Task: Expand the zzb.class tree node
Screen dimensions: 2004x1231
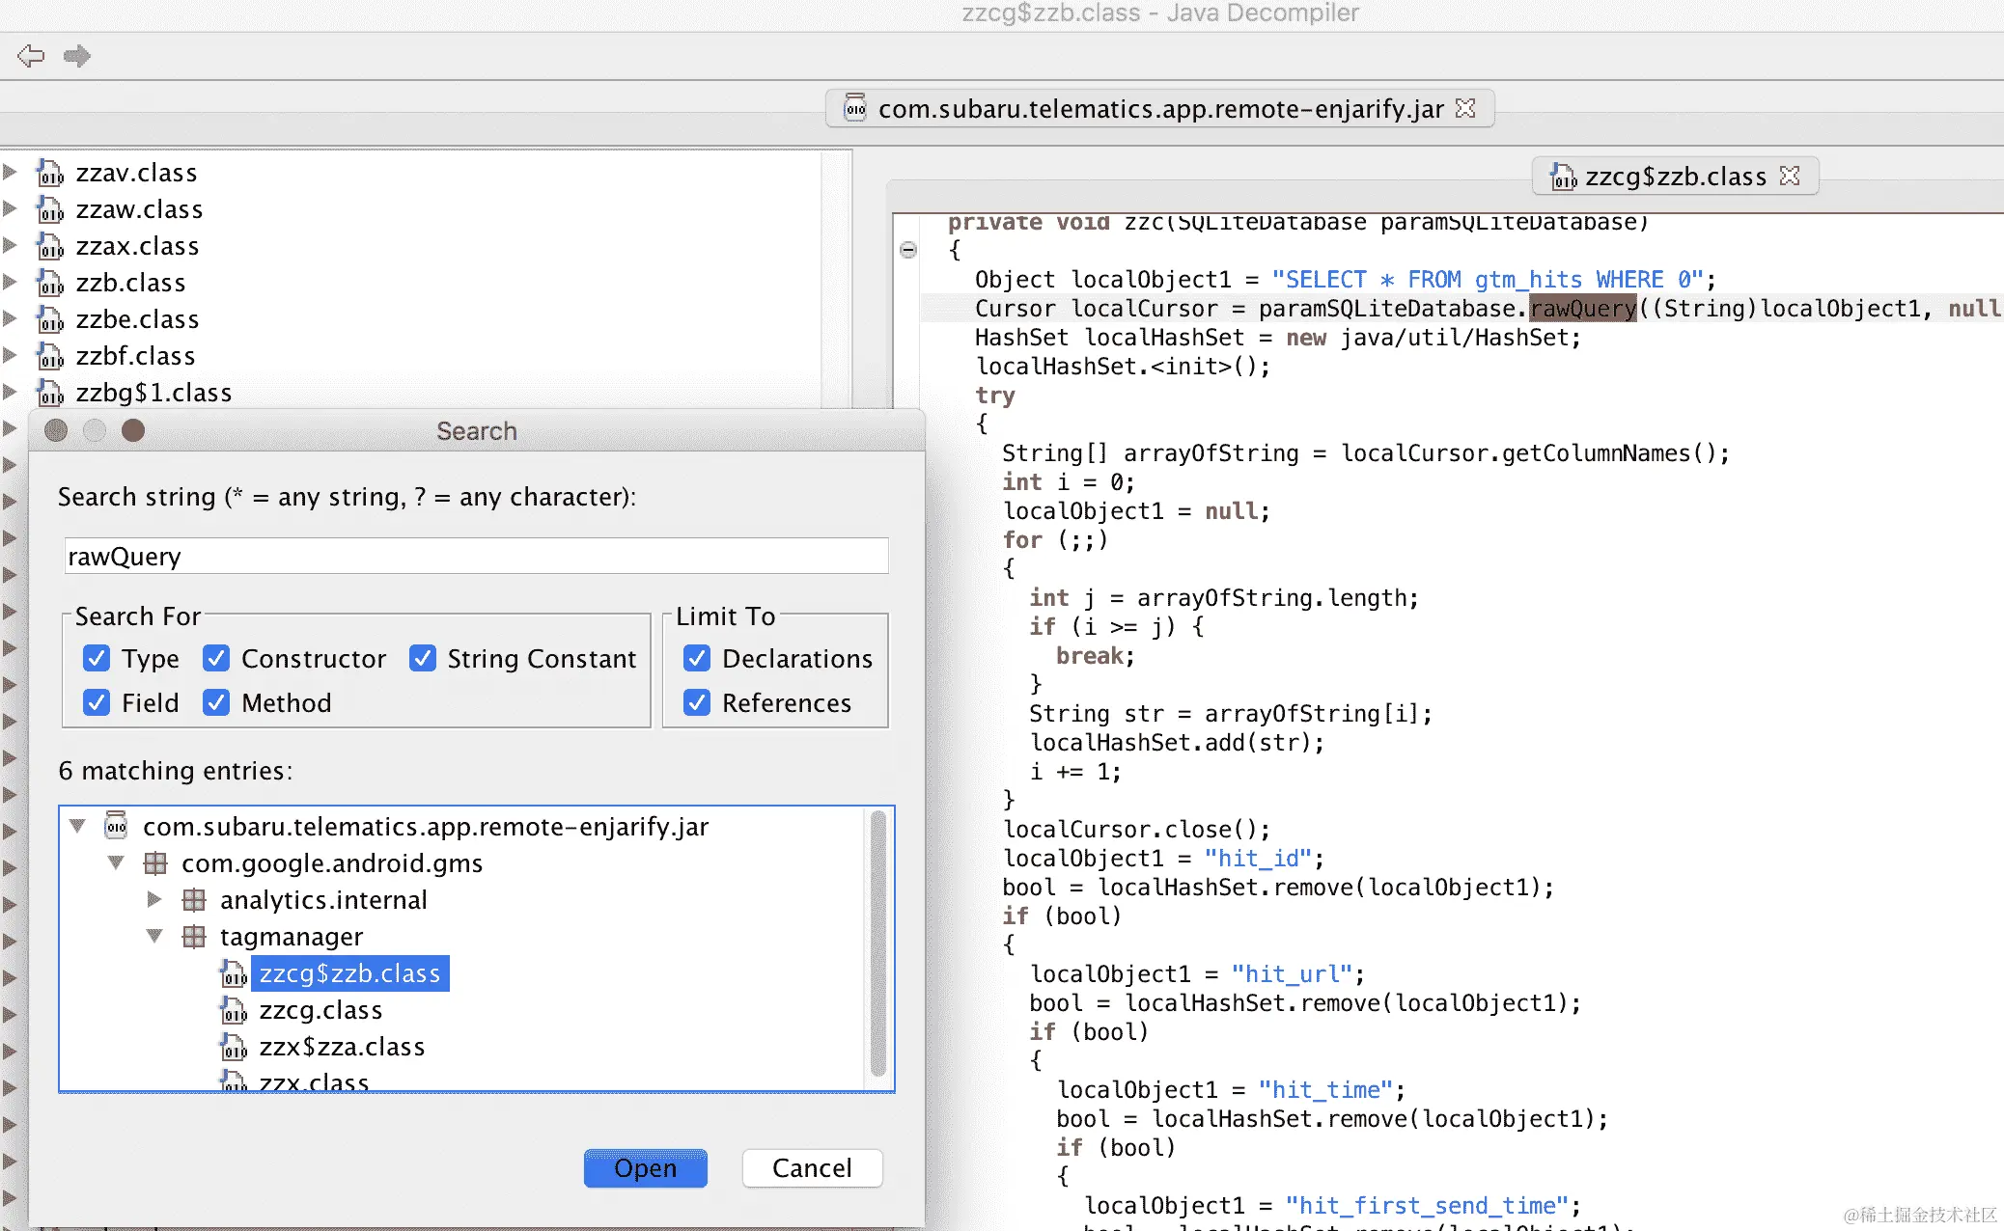Action: click(x=11, y=283)
